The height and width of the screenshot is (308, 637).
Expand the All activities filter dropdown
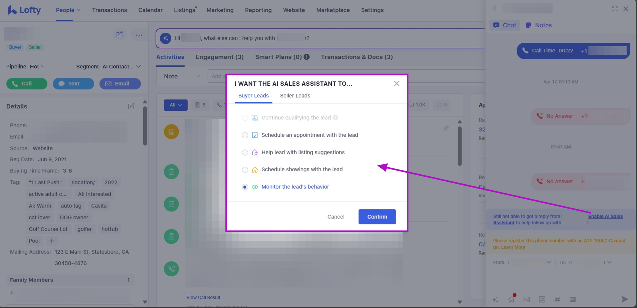[x=175, y=105]
